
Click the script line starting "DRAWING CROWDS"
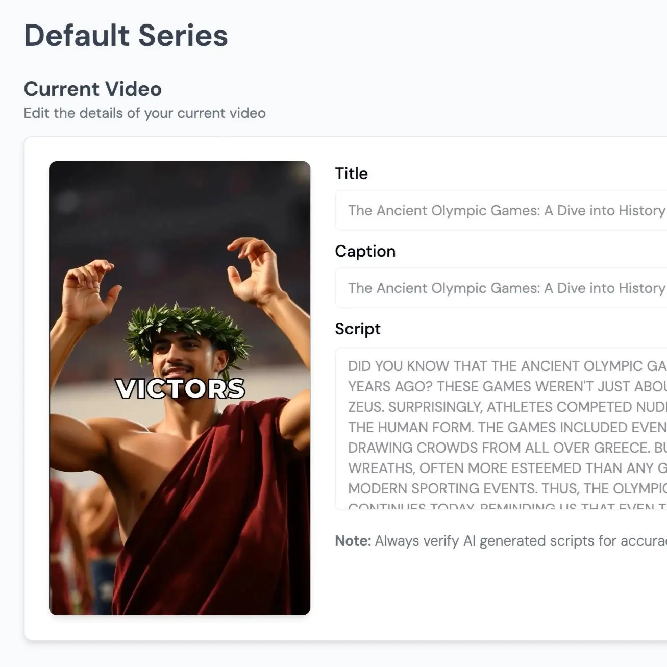point(505,448)
